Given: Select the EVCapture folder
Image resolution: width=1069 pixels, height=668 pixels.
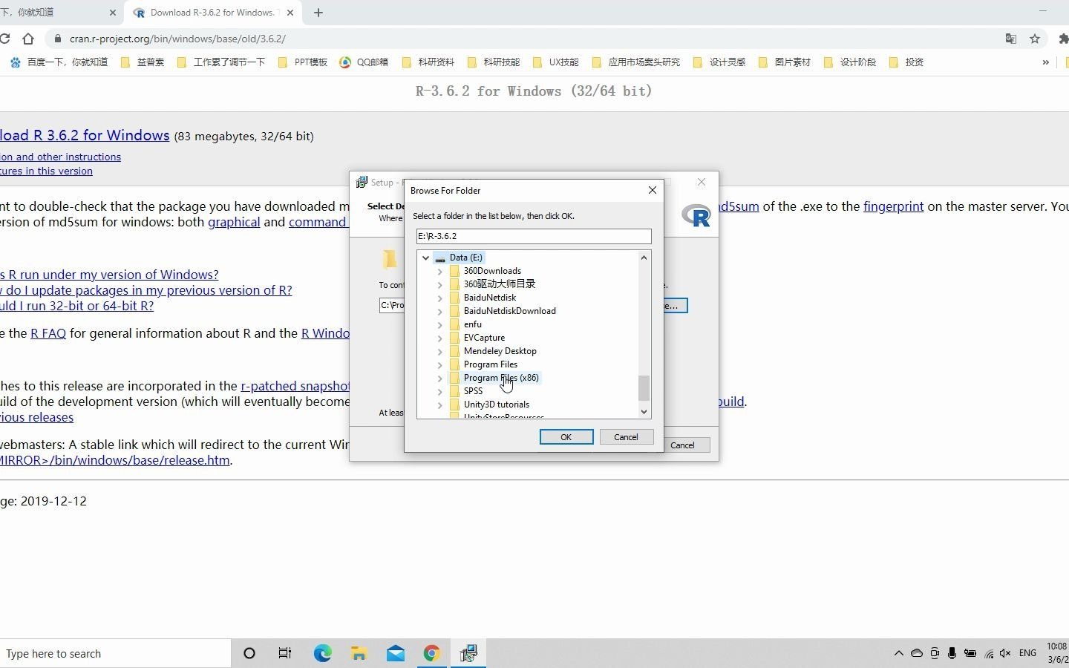Looking at the screenshot, I should 484,338.
